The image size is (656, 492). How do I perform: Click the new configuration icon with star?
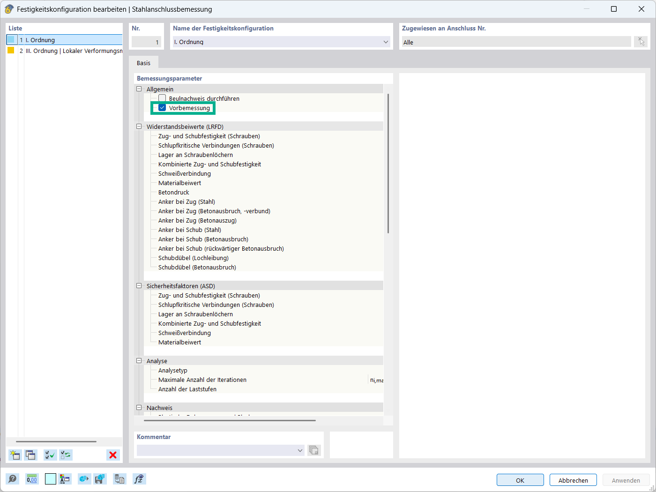click(x=15, y=455)
